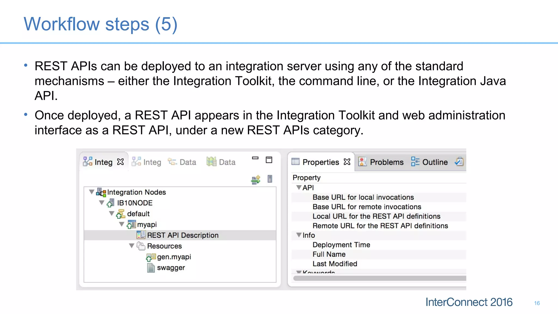Screen dimensions: 558x314
Task: Collapse the Integration Nodes tree
Action: pyautogui.click(x=92, y=192)
